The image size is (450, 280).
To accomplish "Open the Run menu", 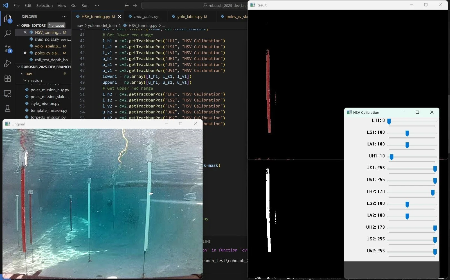I will click(85, 5).
